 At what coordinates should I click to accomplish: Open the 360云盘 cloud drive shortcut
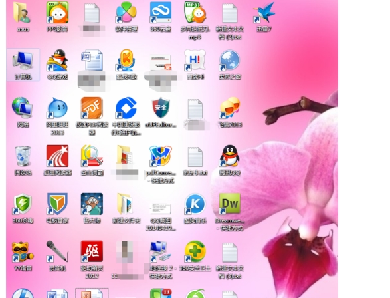(x=161, y=17)
